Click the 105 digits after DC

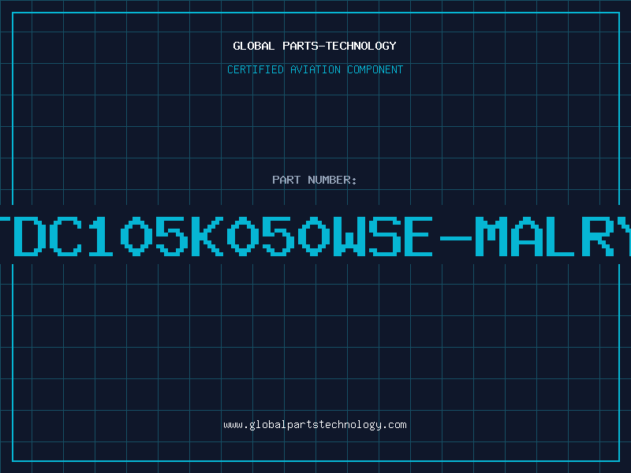click(x=139, y=236)
